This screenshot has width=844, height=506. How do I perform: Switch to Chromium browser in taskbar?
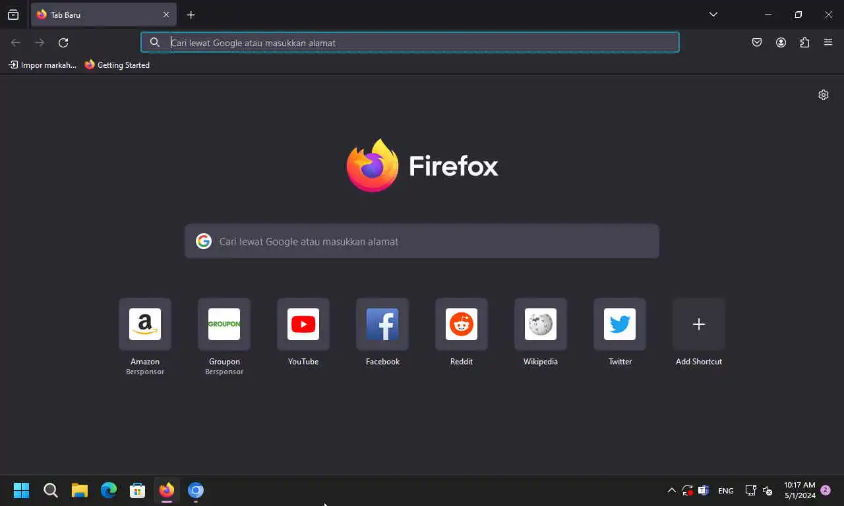pos(196,490)
